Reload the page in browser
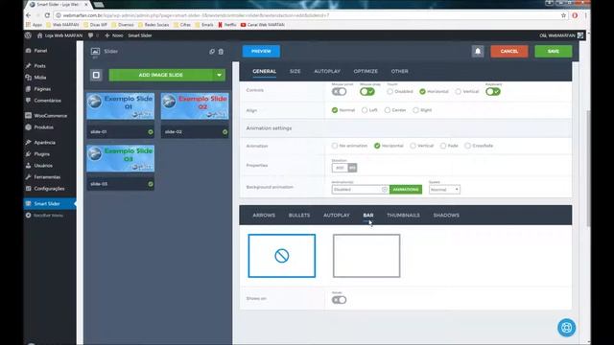 (x=47, y=15)
